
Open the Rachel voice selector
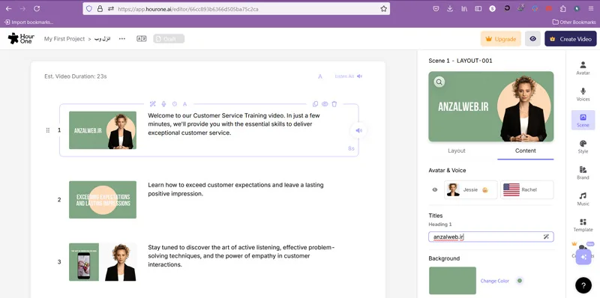pos(527,189)
